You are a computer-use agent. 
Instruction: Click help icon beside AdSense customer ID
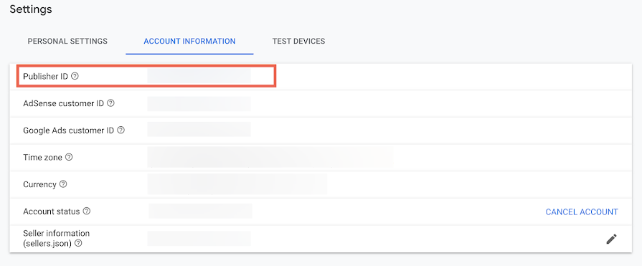(x=110, y=103)
